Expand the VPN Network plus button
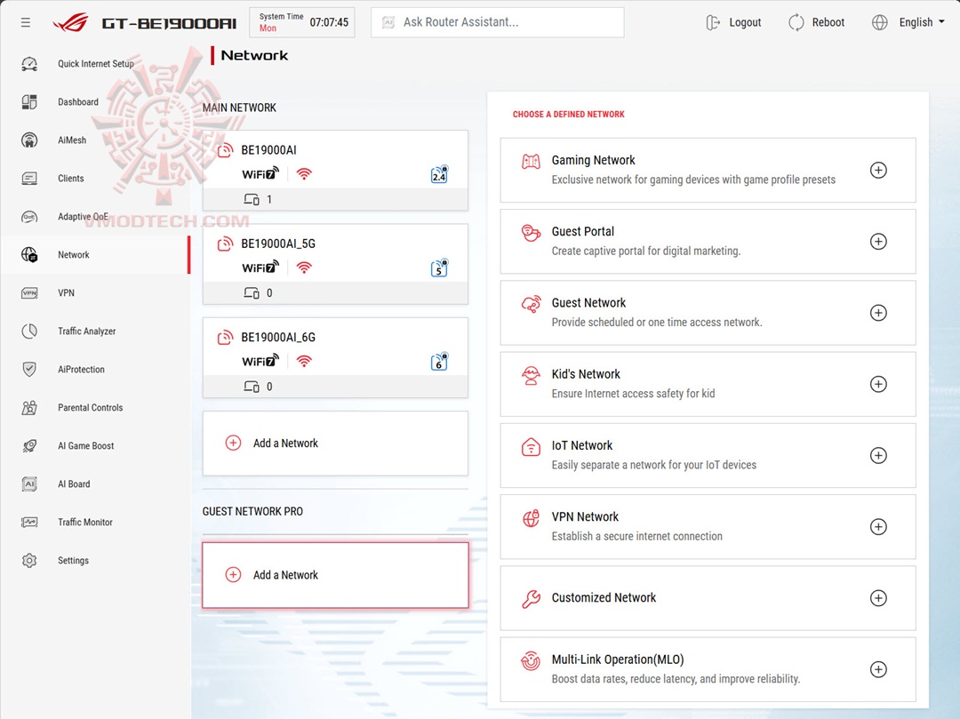 pos(878,527)
